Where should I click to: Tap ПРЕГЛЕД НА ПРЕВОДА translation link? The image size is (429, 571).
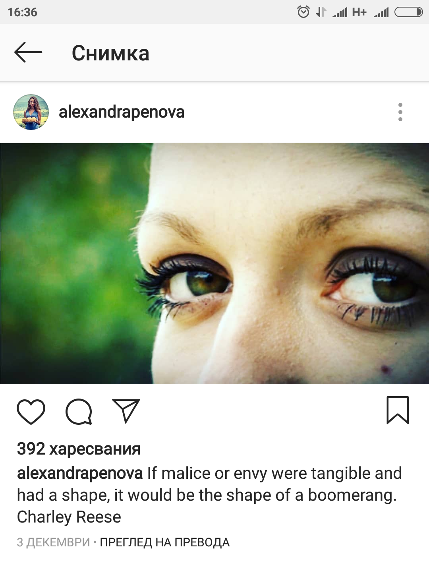click(x=164, y=542)
